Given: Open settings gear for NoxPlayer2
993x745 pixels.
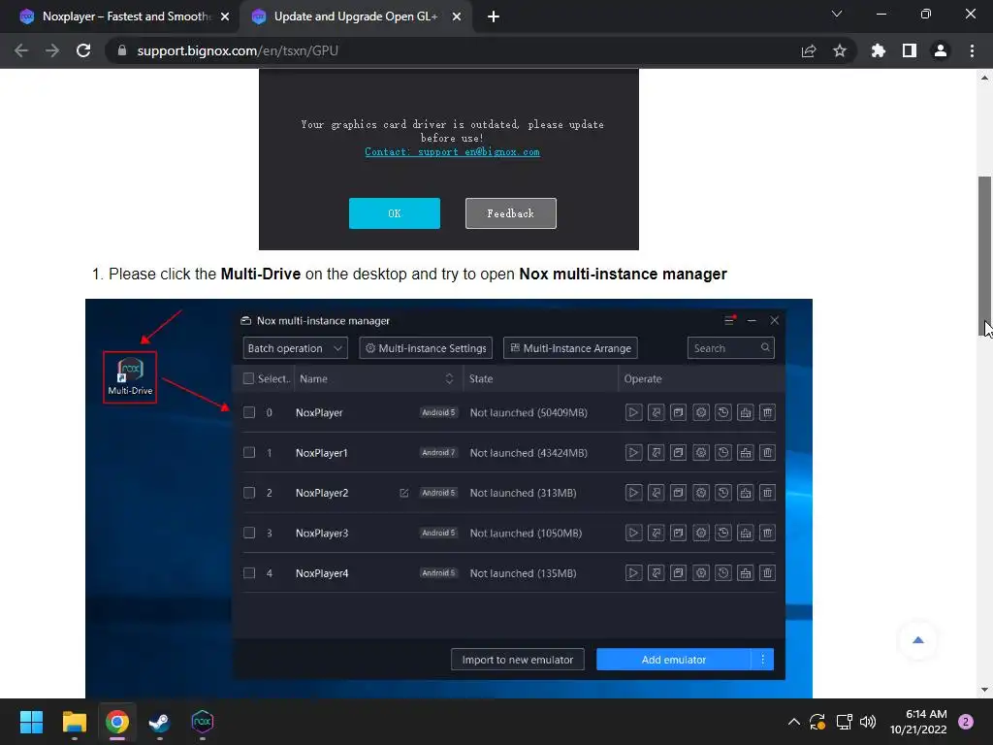Looking at the screenshot, I should coord(700,493).
